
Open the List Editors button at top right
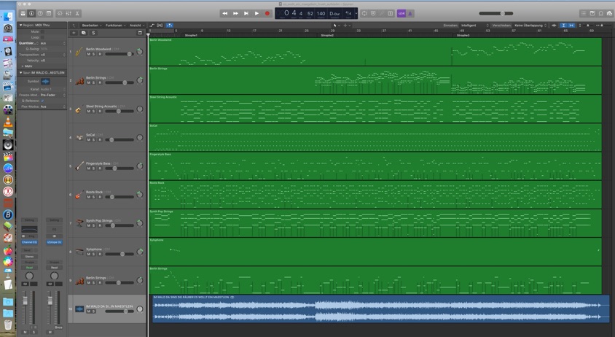click(584, 13)
